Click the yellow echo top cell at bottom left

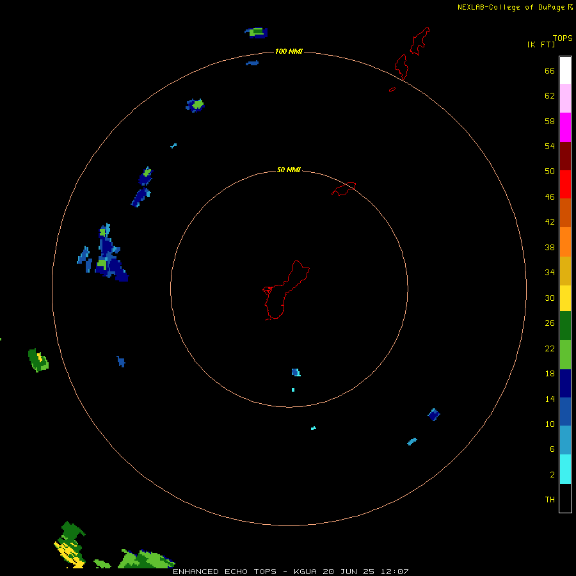pyautogui.click(x=69, y=554)
